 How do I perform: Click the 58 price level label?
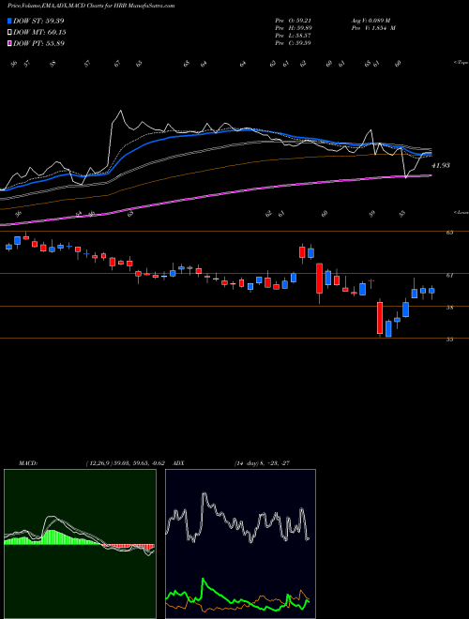449,308
